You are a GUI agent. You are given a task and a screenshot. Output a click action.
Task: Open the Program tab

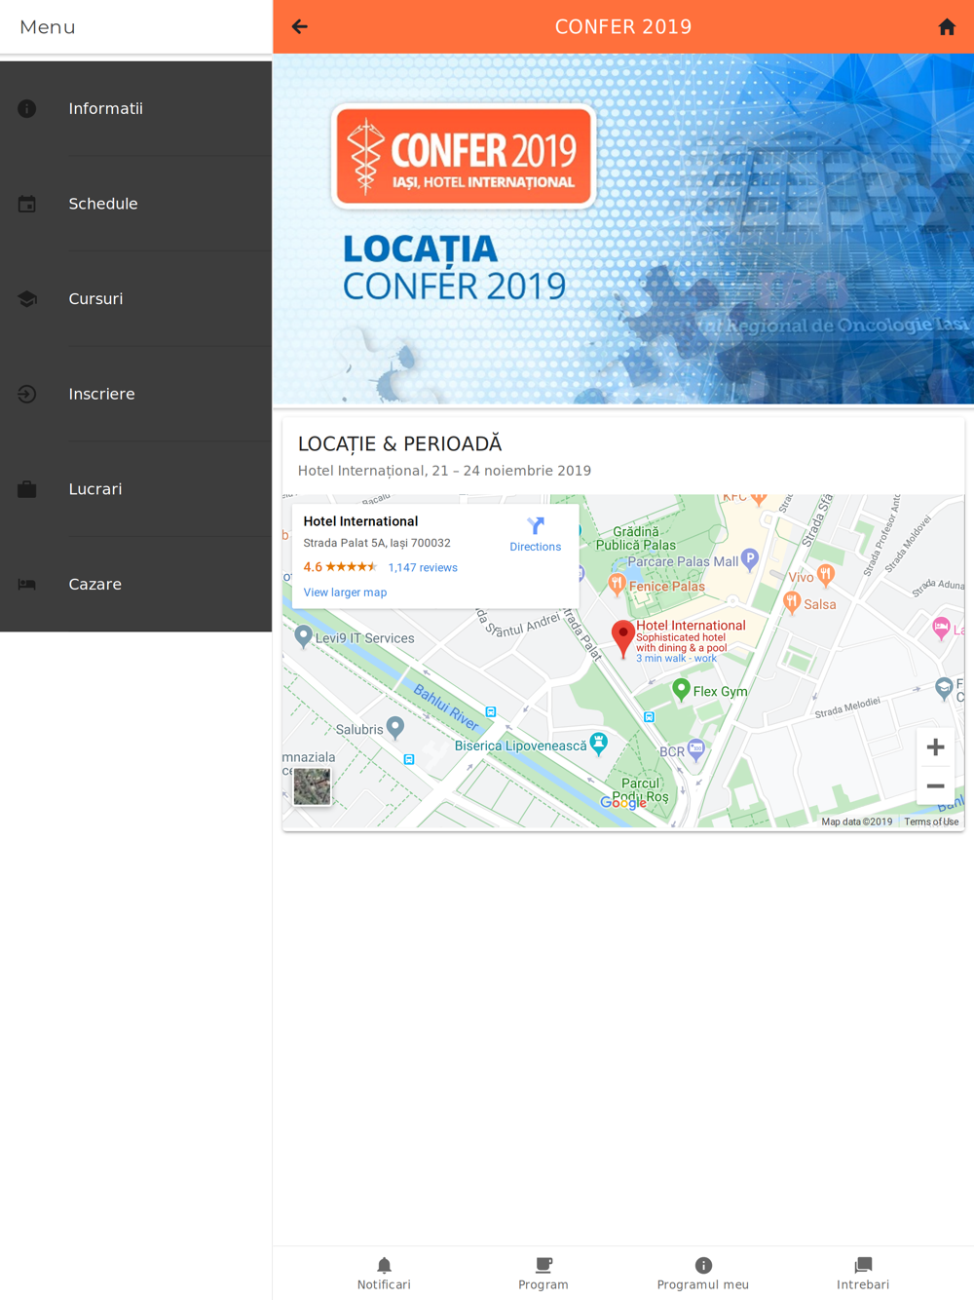click(543, 1274)
